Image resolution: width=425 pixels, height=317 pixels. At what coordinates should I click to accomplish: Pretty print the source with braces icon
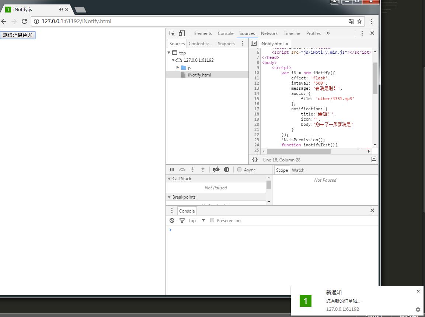(x=255, y=160)
